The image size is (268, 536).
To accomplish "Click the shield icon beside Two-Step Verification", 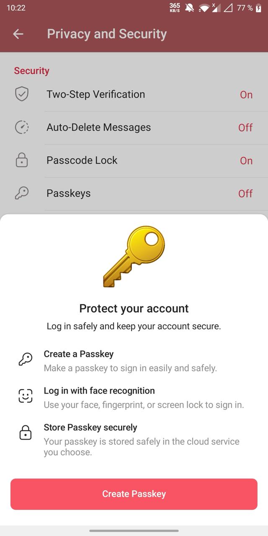I will pyautogui.click(x=22, y=94).
